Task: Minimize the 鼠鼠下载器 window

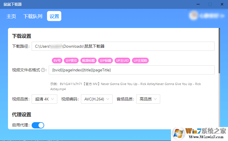Action: [197, 4]
